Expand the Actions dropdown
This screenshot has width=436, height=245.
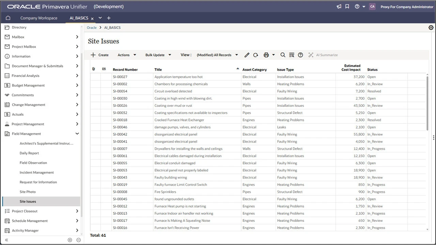click(x=127, y=55)
